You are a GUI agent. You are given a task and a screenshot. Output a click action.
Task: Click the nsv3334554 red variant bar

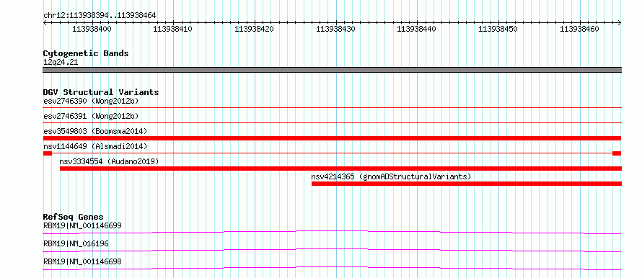tap(340, 169)
